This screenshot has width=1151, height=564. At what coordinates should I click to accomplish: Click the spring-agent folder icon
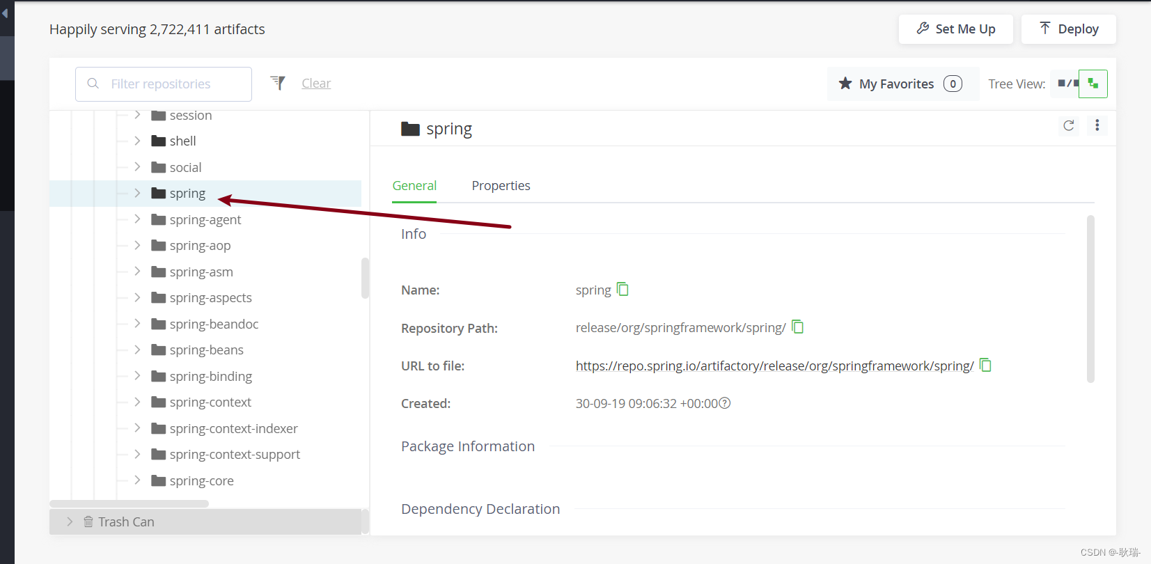coord(159,219)
